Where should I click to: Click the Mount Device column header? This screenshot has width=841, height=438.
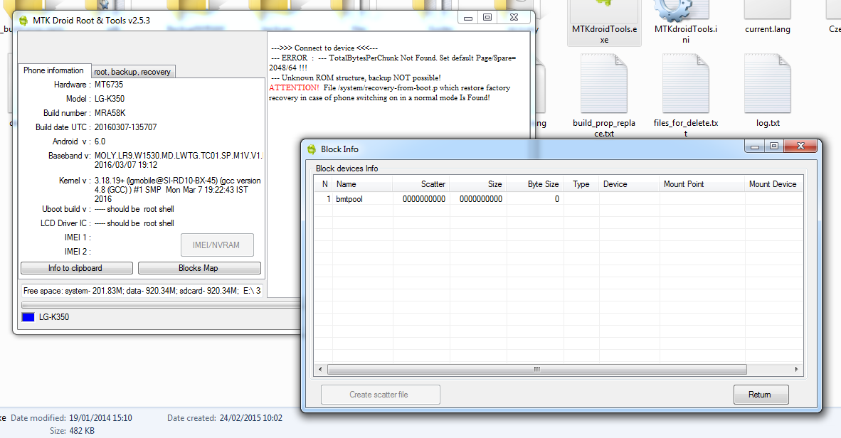[773, 184]
